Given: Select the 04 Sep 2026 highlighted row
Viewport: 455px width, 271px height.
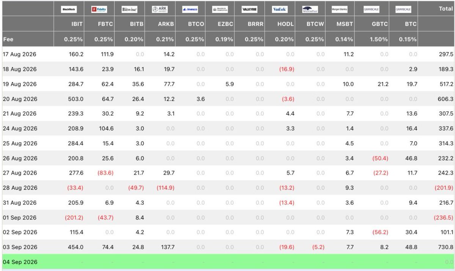Looking at the screenshot, I should click(228, 262).
